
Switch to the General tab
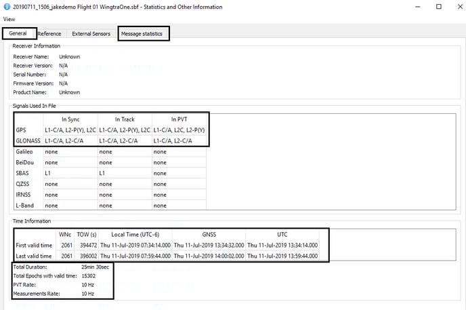click(x=18, y=33)
